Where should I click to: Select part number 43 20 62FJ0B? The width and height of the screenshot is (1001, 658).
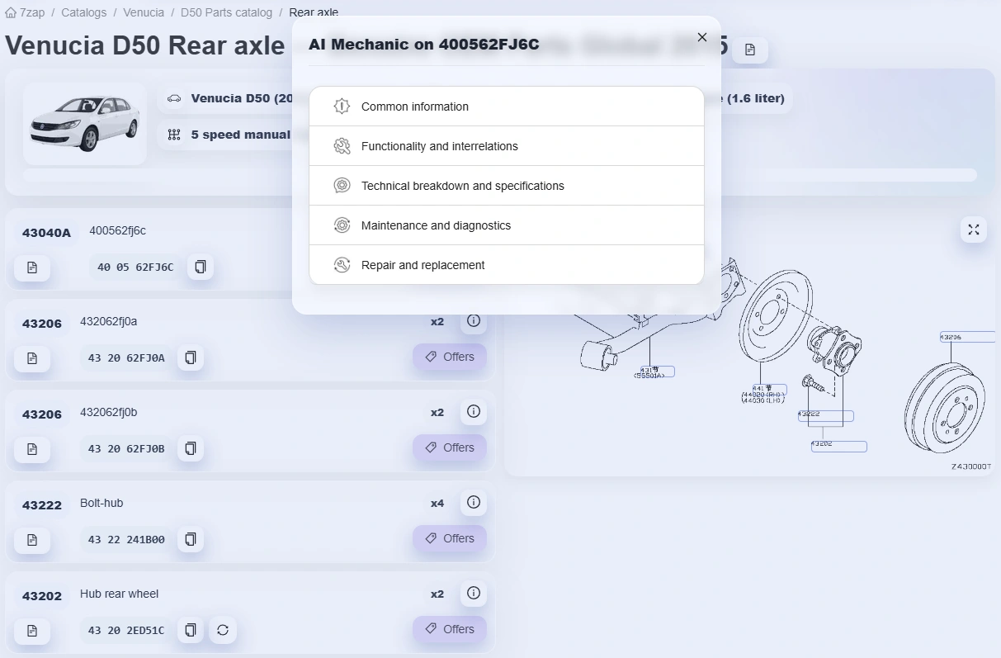coord(126,448)
